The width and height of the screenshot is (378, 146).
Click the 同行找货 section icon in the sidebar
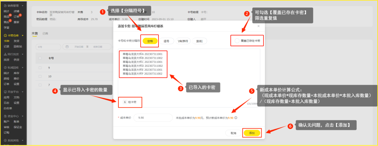tap(5, 54)
